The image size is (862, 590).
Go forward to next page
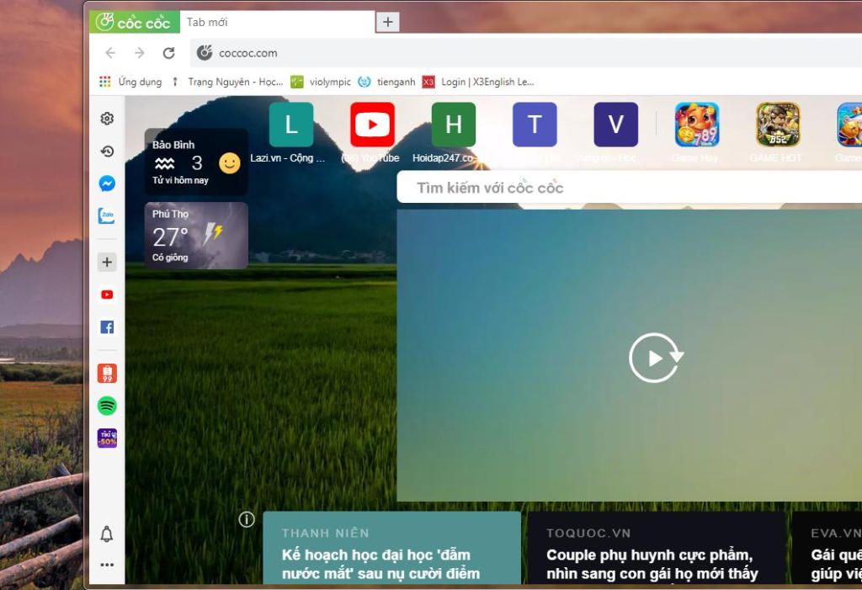pos(140,53)
